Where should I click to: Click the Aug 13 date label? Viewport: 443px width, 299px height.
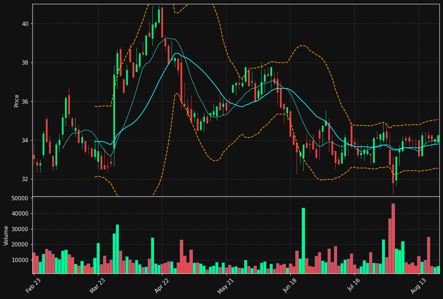(x=419, y=285)
